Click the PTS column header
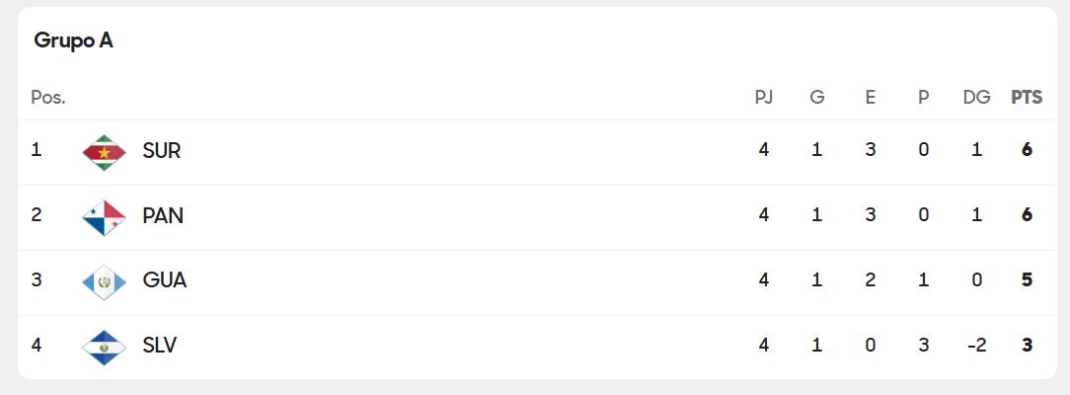Viewport: 1070px width, 395px height. coord(1027,97)
